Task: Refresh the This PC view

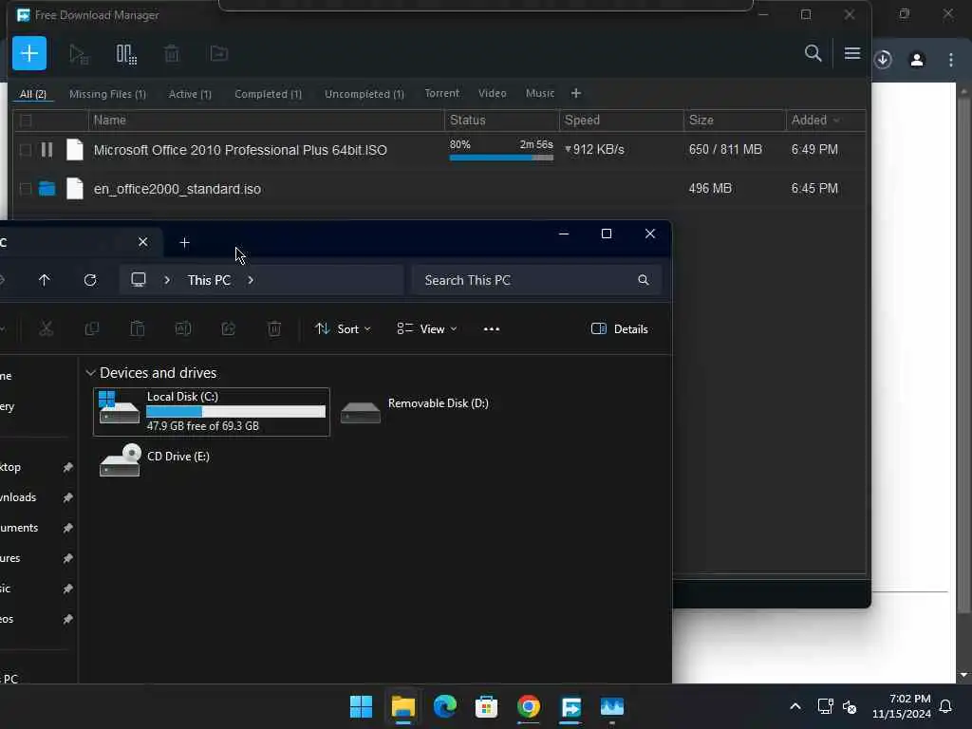Action: [90, 280]
